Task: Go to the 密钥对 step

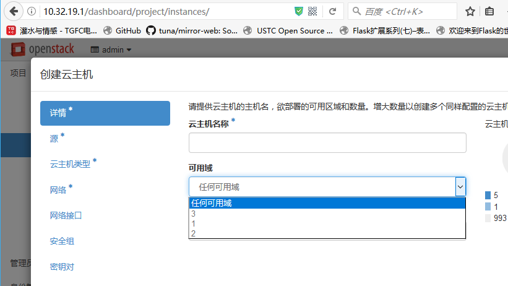Action: (62, 267)
